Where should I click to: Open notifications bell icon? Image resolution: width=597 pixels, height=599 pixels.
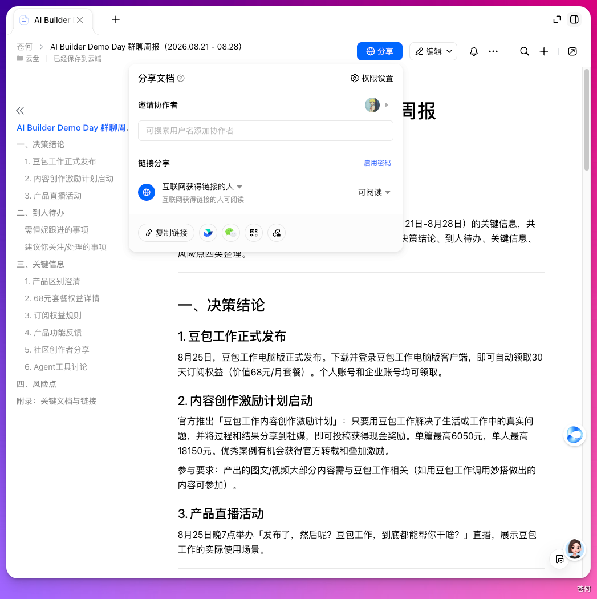(473, 51)
